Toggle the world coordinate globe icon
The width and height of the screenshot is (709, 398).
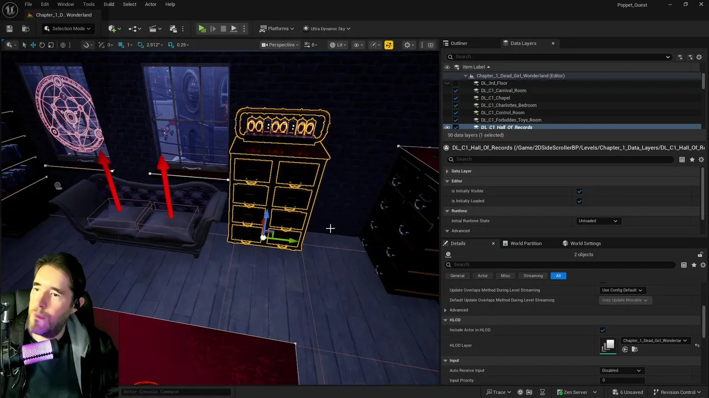[x=63, y=45]
